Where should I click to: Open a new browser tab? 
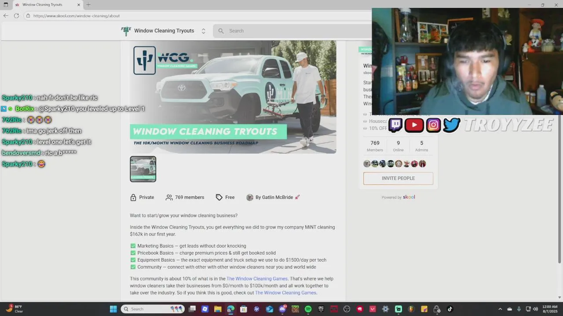pos(88,5)
